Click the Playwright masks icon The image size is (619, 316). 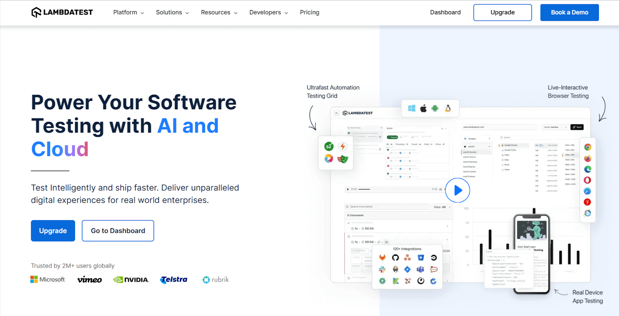(342, 159)
